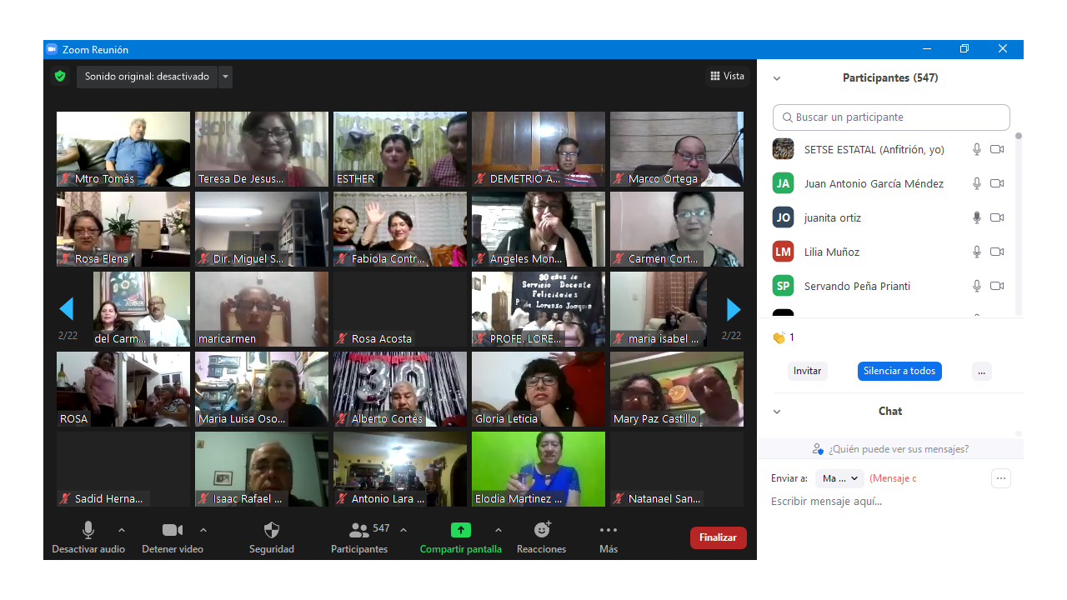Toggle microphone of SETSE ESTATAL
Image resolution: width=1067 pixels, height=600 pixels.
point(977,149)
